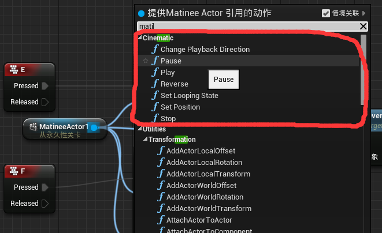Click the keyboard icon on E node
This screenshot has height=233, width=382.
coord(14,70)
